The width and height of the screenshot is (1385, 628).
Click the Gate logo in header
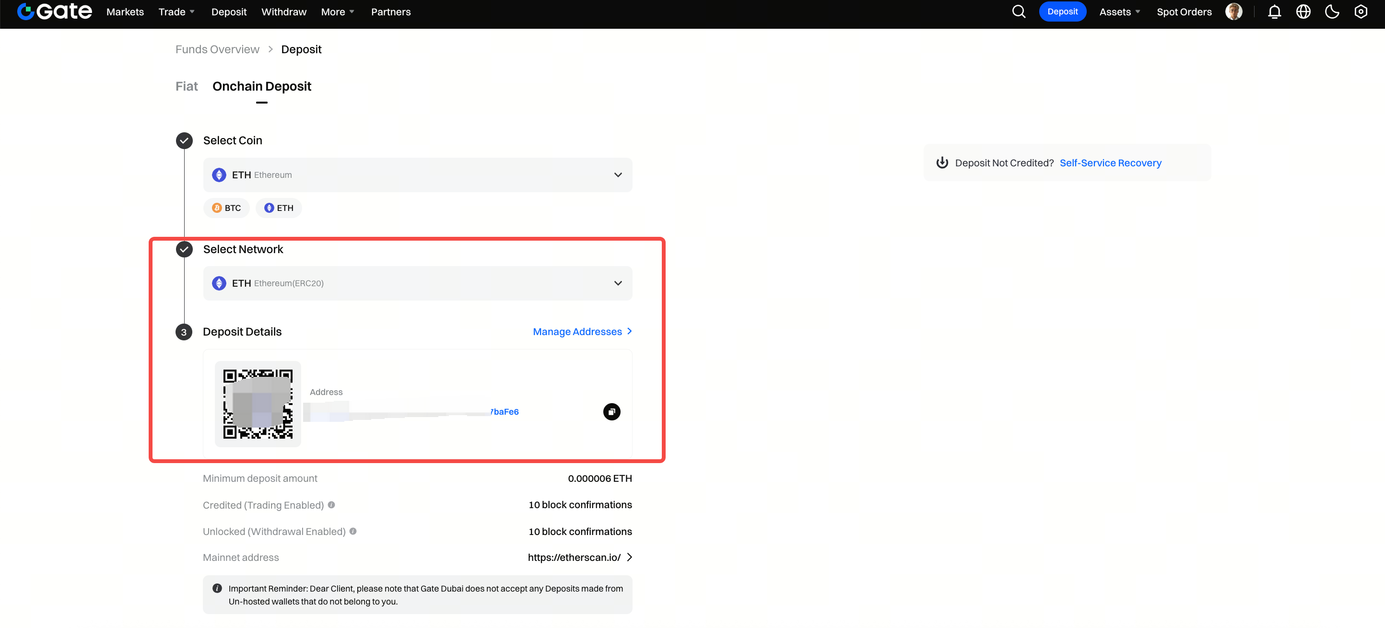click(54, 12)
